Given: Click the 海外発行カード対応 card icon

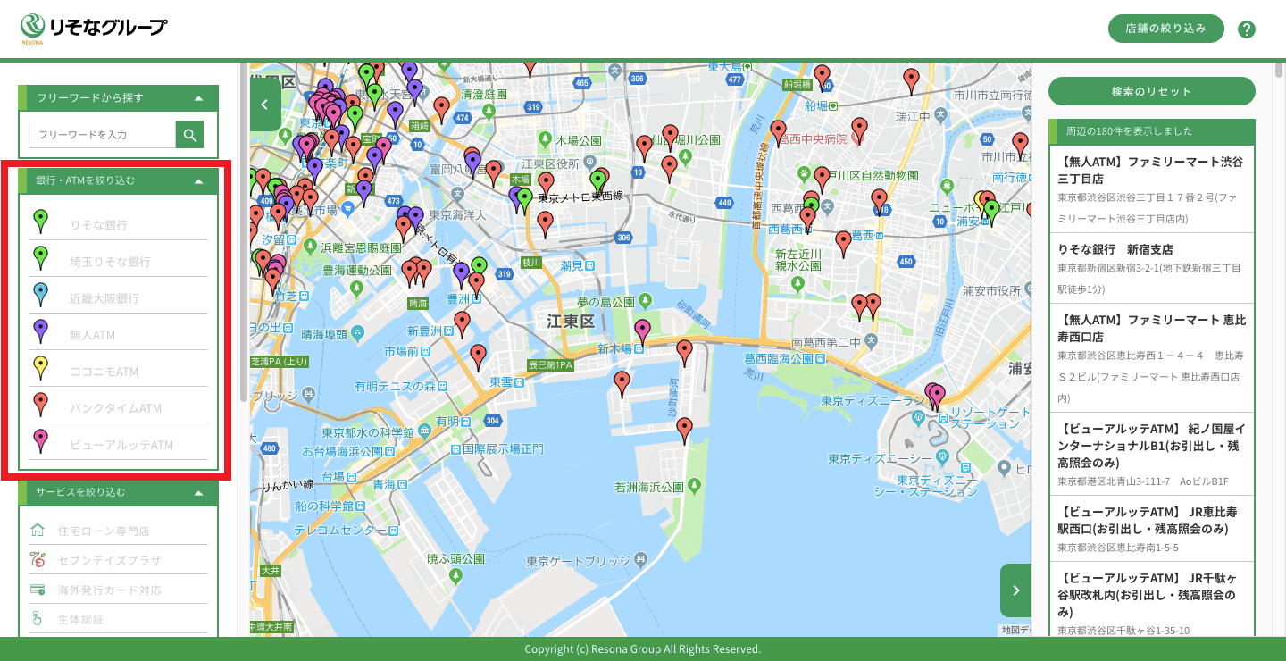Looking at the screenshot, I should coord(38,590).
